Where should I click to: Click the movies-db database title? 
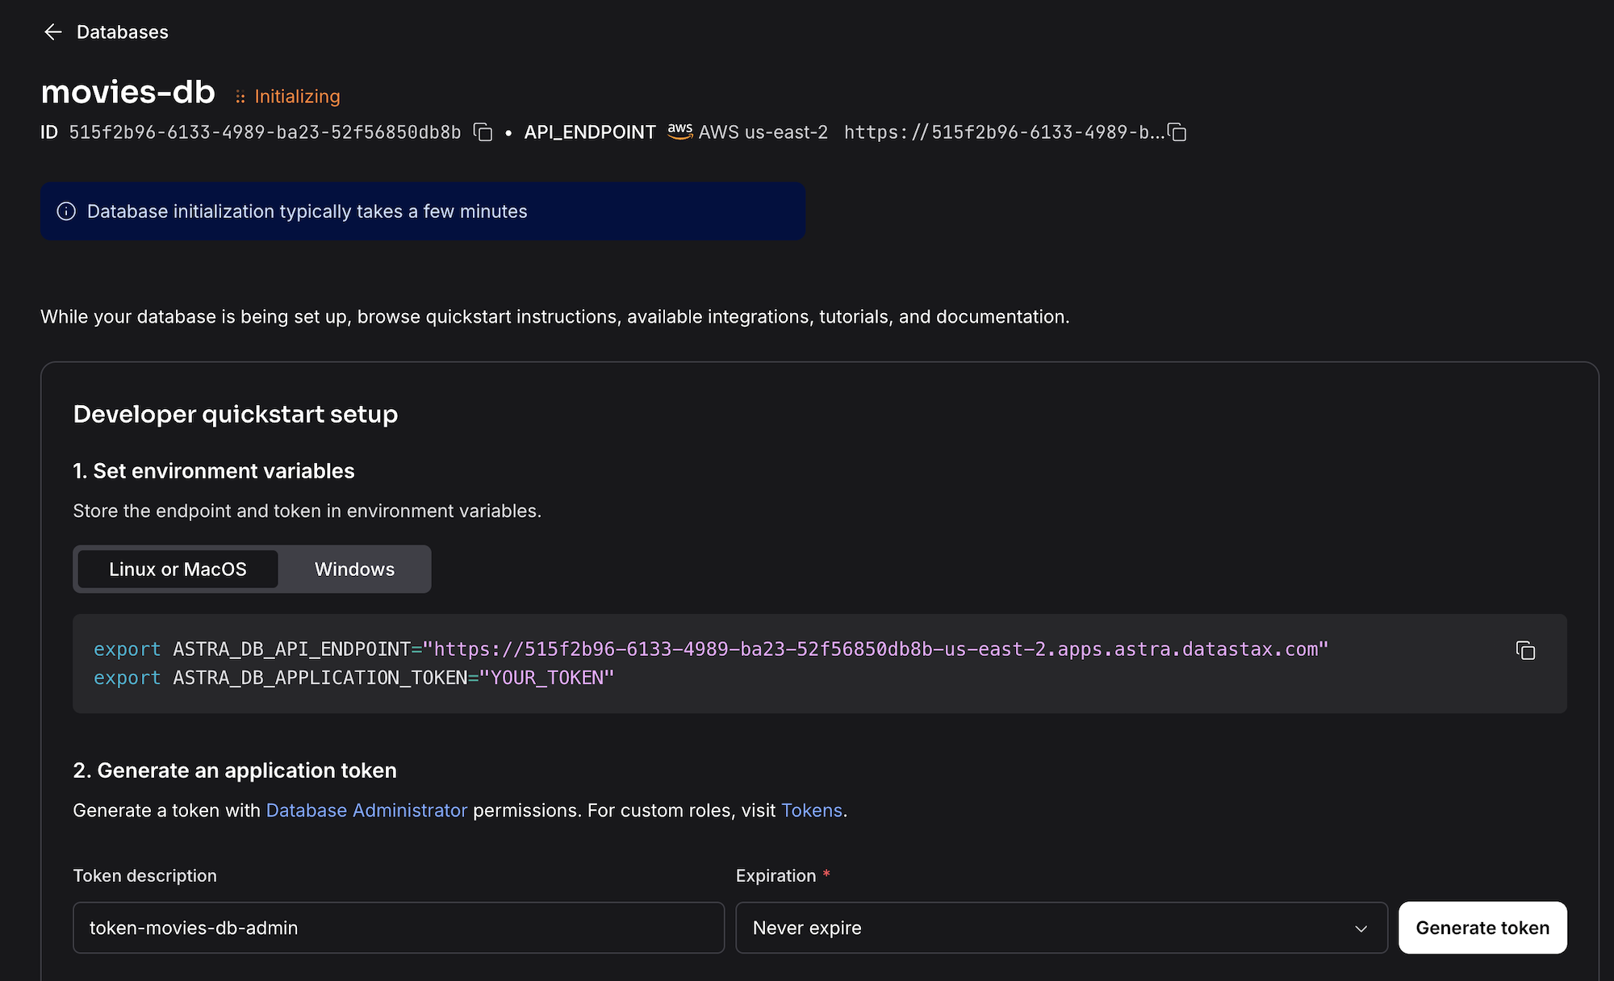point(128,92)
